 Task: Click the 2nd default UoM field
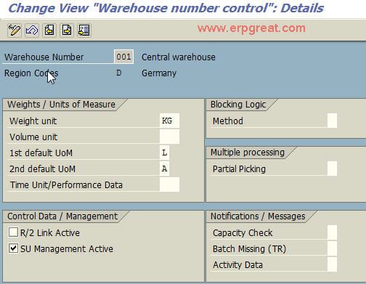tap(165, 169)
